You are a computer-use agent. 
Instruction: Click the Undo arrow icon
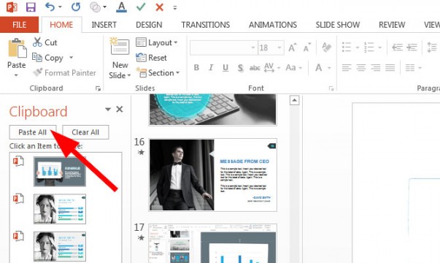[50, 7]
